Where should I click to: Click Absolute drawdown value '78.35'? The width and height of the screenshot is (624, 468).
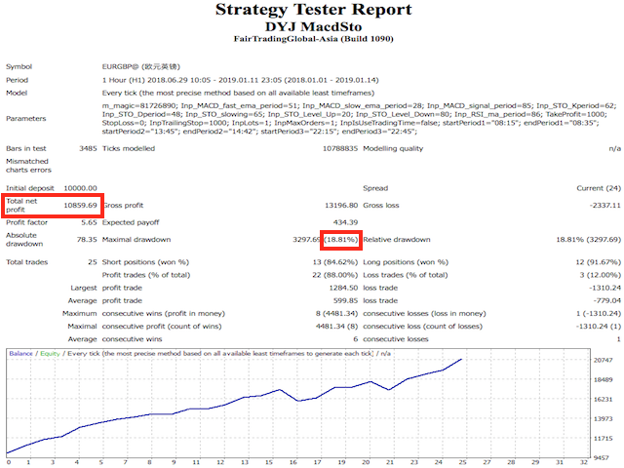[87, 240]
